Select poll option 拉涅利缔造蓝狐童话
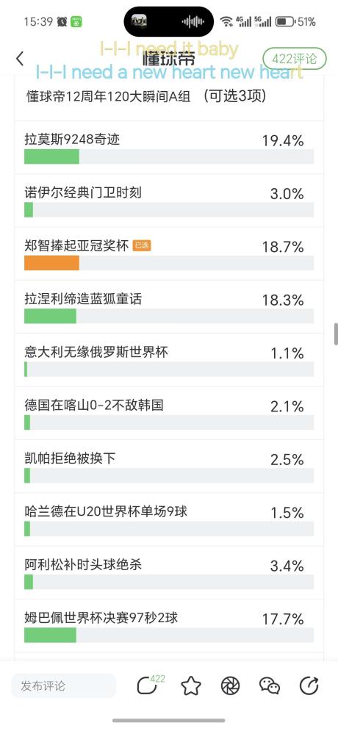Viewport: 338px width, 731px height. click(x=169, y=307)
